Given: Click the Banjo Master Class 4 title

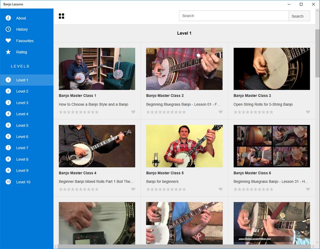Looking at the screenshot, I should pos(77,173).
